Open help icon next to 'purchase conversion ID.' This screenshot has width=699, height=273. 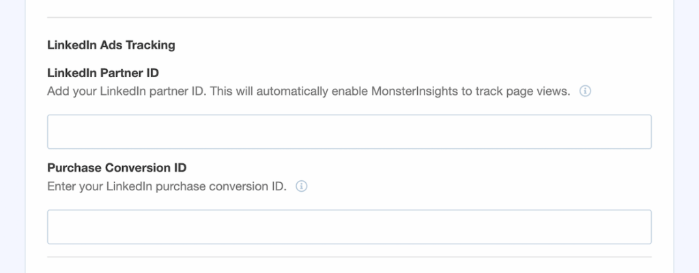pos(301,186)
